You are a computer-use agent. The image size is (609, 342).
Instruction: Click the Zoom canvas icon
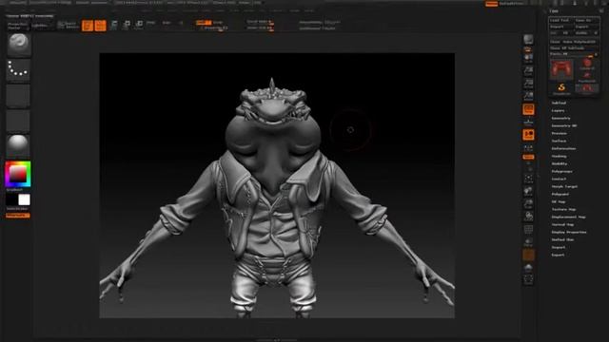point(528,71)
